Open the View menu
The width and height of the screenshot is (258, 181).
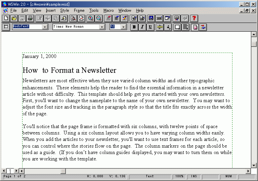tap(37, 10)
